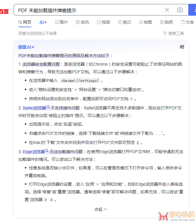Click the magnifier icon beside Safari浏览器

coord(48,108)
